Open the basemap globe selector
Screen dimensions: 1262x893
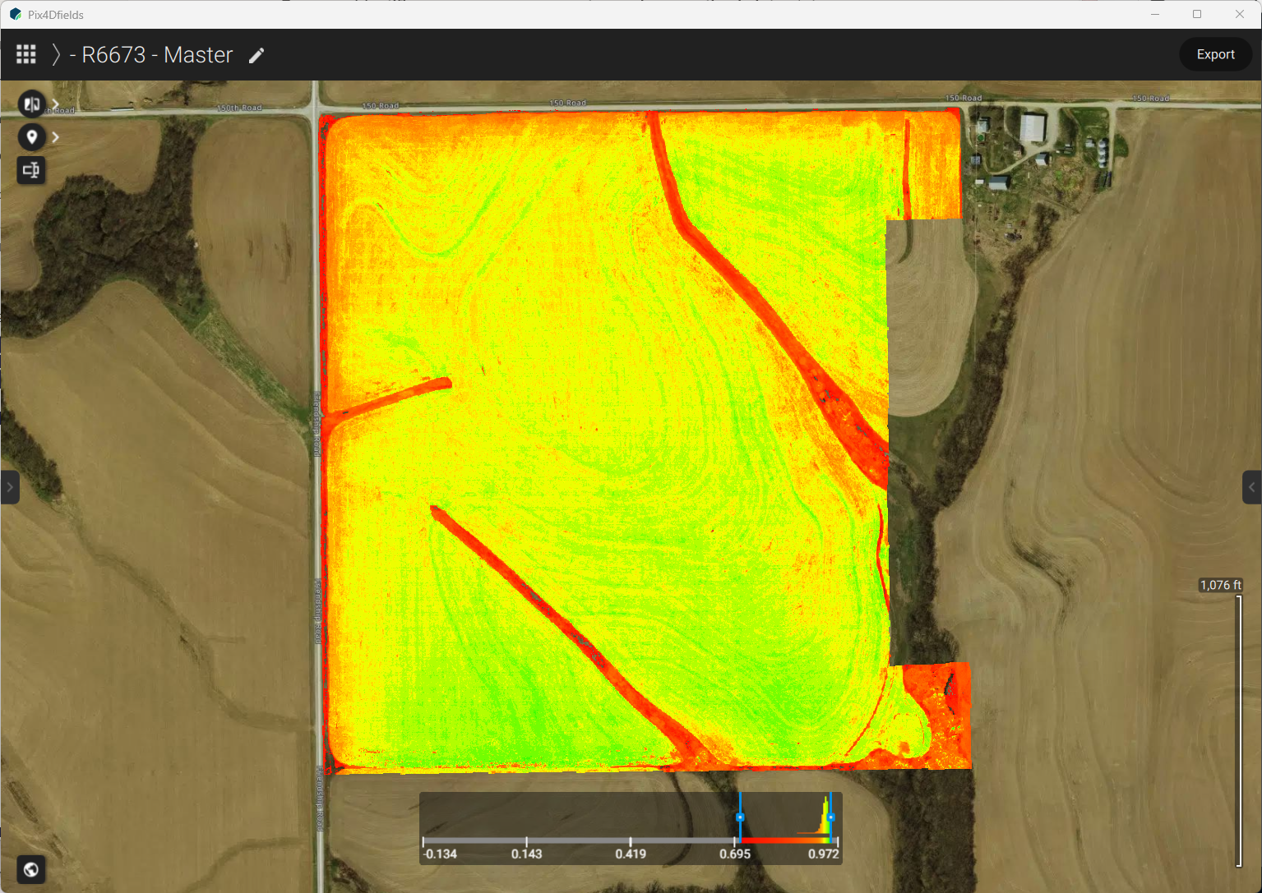pos(31,869)
